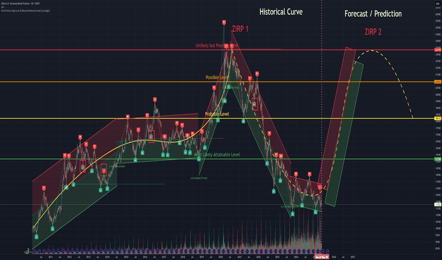Select the 'ZIRP 2' red text label

[373, 32]
